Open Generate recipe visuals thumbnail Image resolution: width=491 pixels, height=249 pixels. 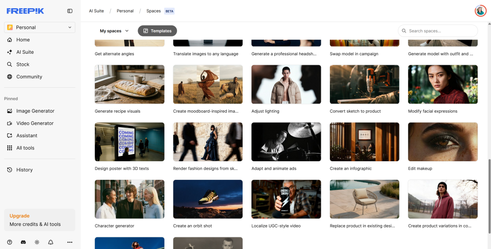pyautogui.click(x=129, y=84)
